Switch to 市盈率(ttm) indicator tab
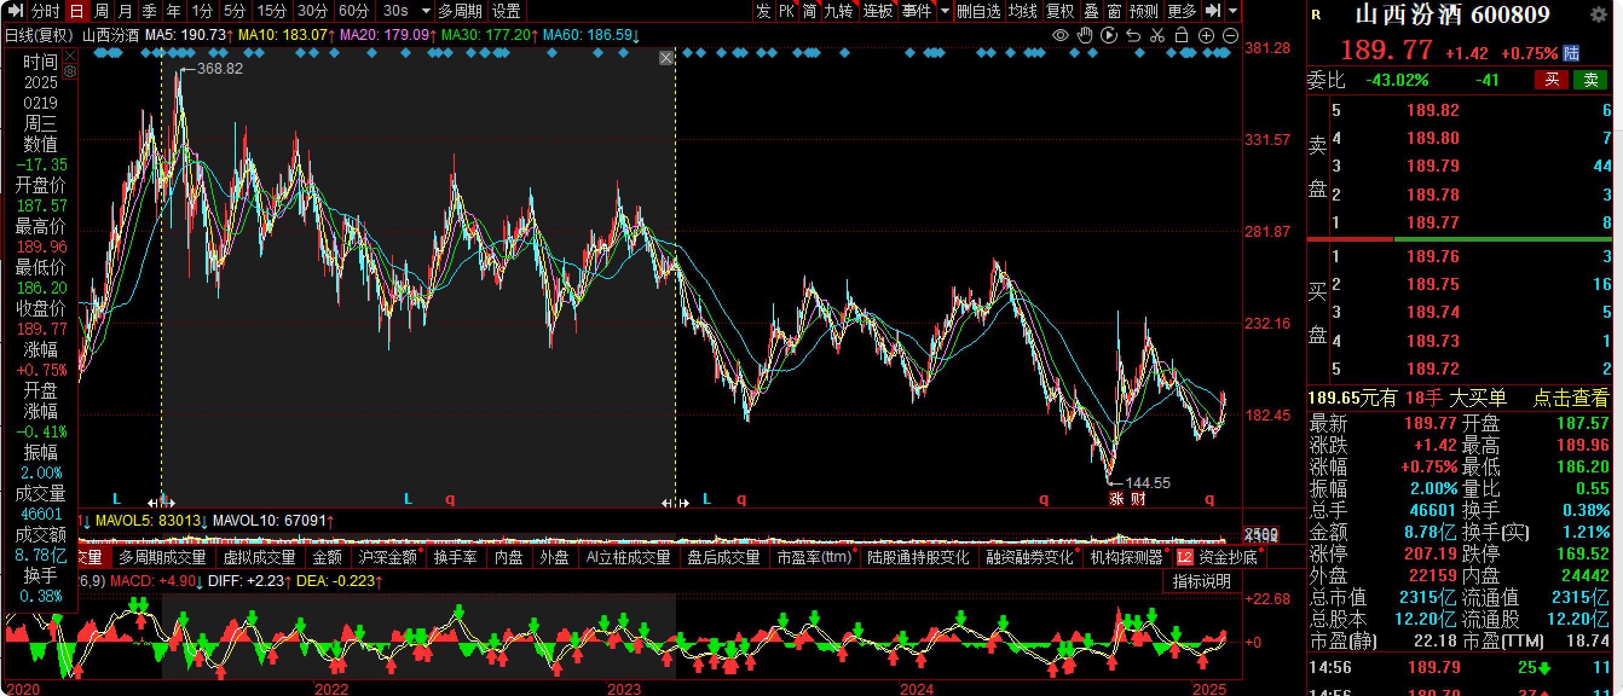1623x696 pixels. pos(814,558)
